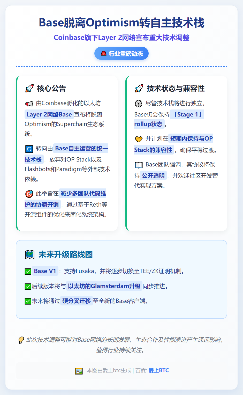Click the blue refresh icon before 转向由
The height and width of the screenshot is (395, 243).
[29, 149]
